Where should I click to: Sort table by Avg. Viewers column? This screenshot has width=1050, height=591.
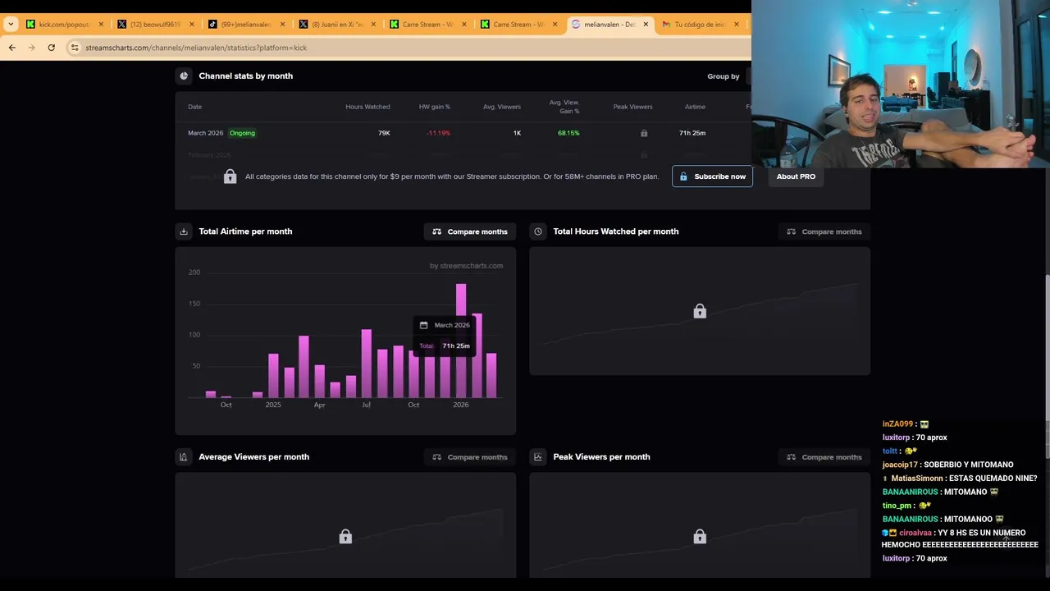pyautogui.click(x=502, y=107)
